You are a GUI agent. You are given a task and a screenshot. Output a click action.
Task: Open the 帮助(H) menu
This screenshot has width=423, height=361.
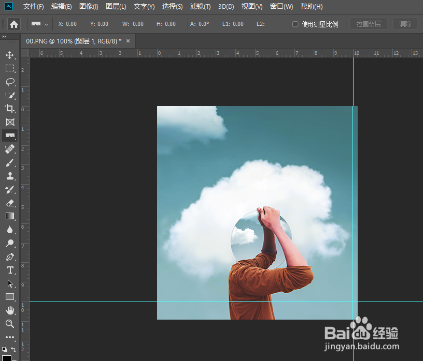pos(312,6)
